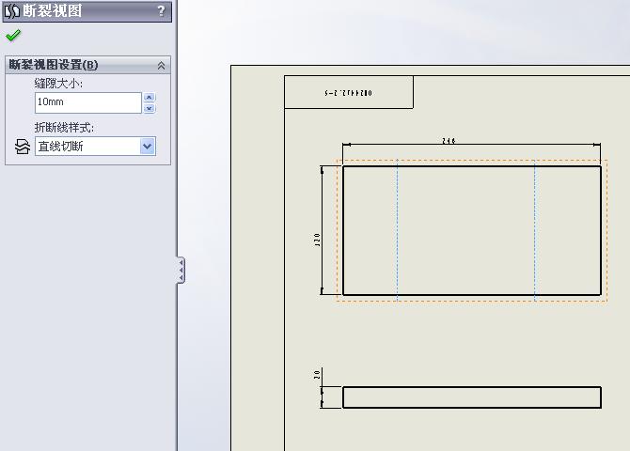Click the mirrored title block text at top

tap(348, 93)
